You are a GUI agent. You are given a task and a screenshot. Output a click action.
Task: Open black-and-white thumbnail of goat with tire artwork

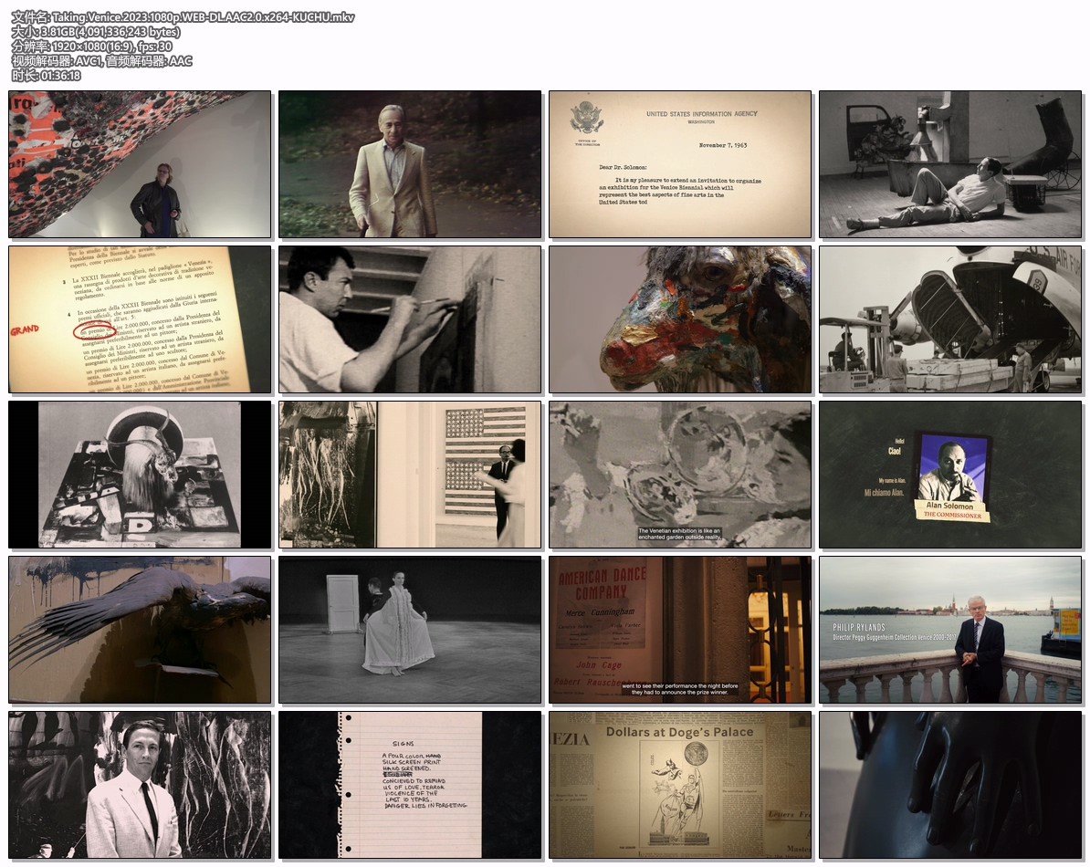140,475
